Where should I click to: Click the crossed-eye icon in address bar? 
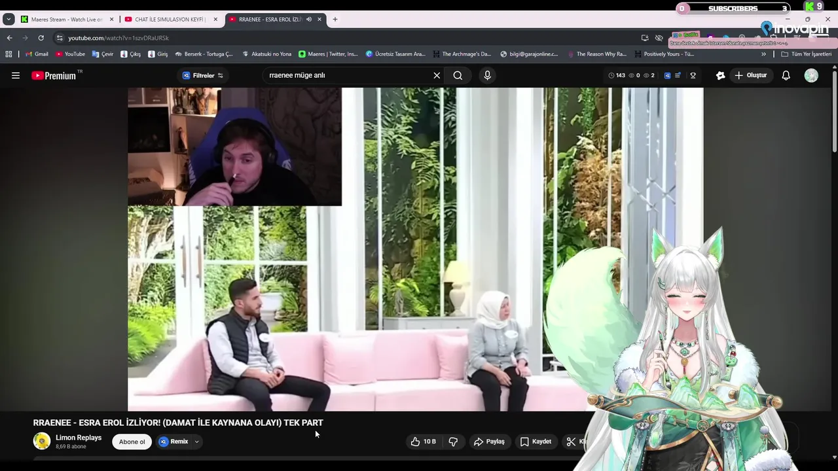point(659,38)
